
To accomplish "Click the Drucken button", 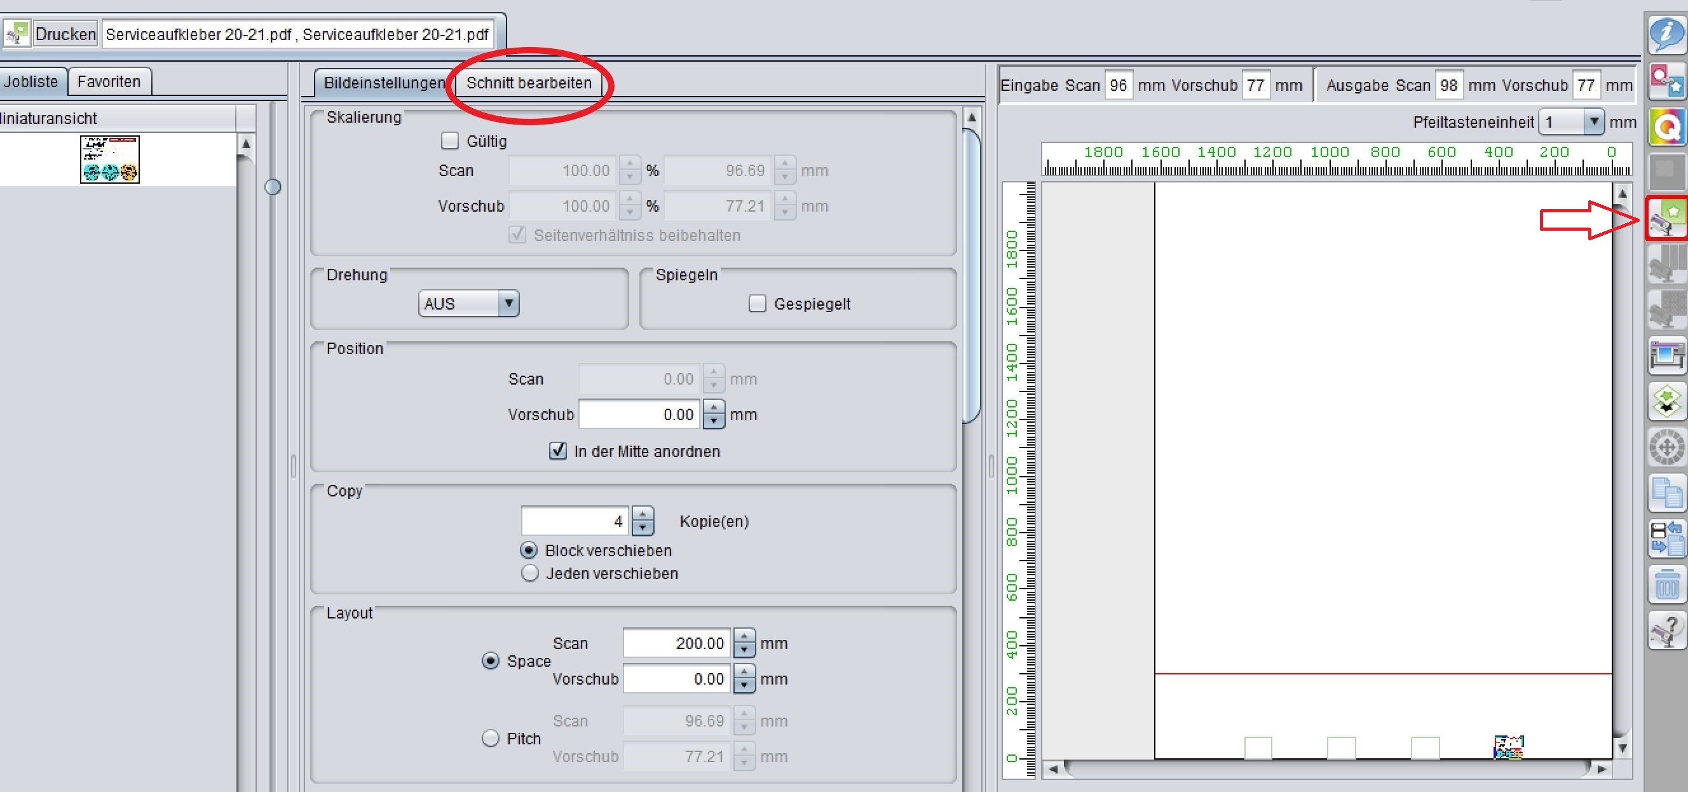I will (x=65, y=34).
